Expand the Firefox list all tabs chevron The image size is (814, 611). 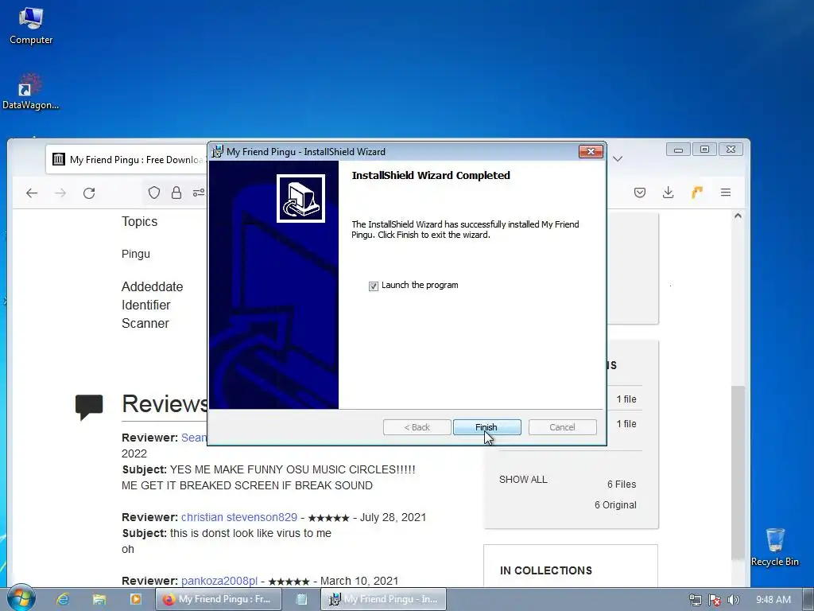pos(618,158)
